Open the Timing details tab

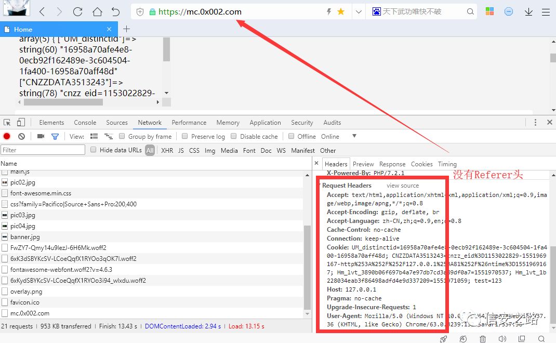coord(447,164)
